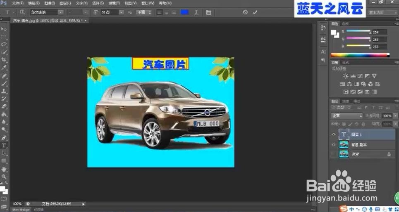399x212 pixels.
Task: Open the Edit menu
Action: point(34,3)
